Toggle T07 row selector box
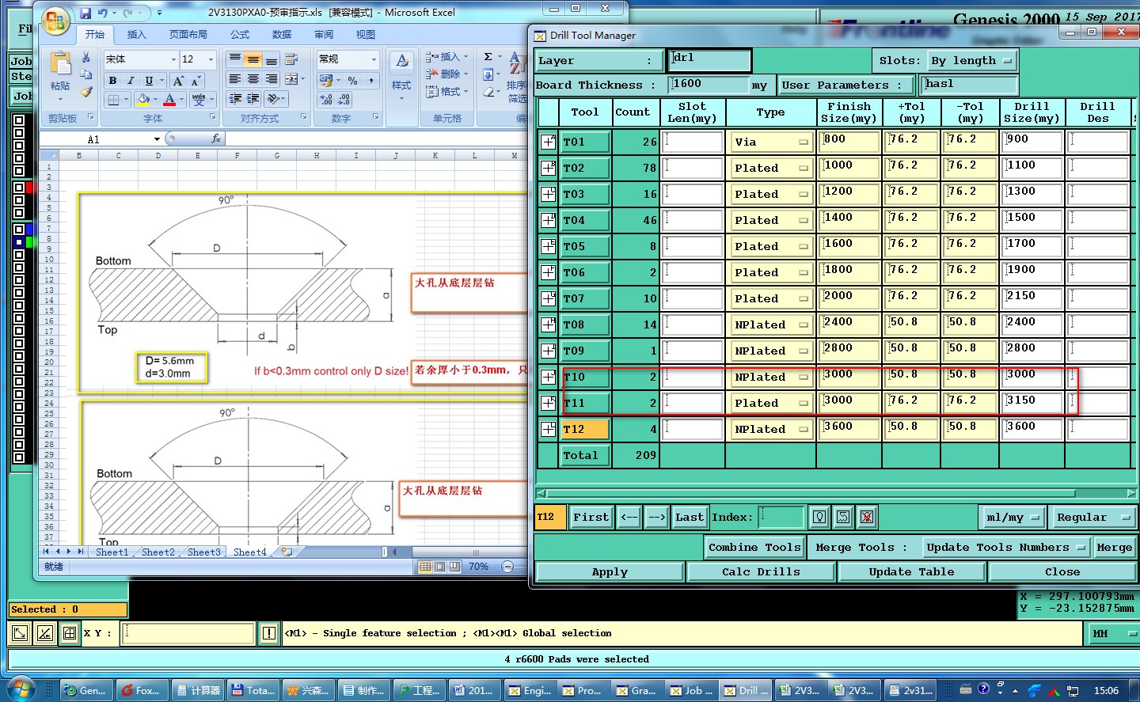Screen dimensions: 1140x702 548,298
